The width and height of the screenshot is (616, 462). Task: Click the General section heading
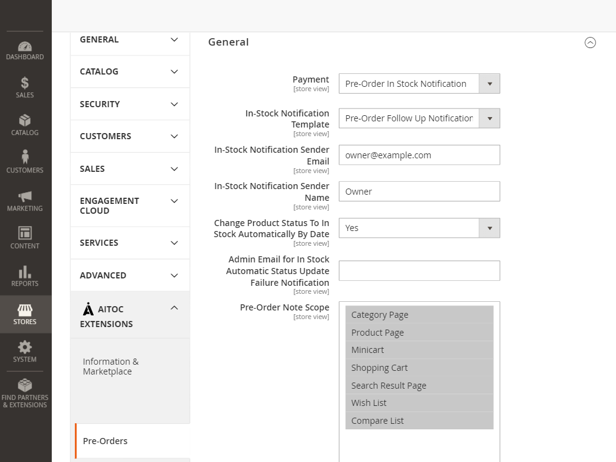(x=229, y=42)
